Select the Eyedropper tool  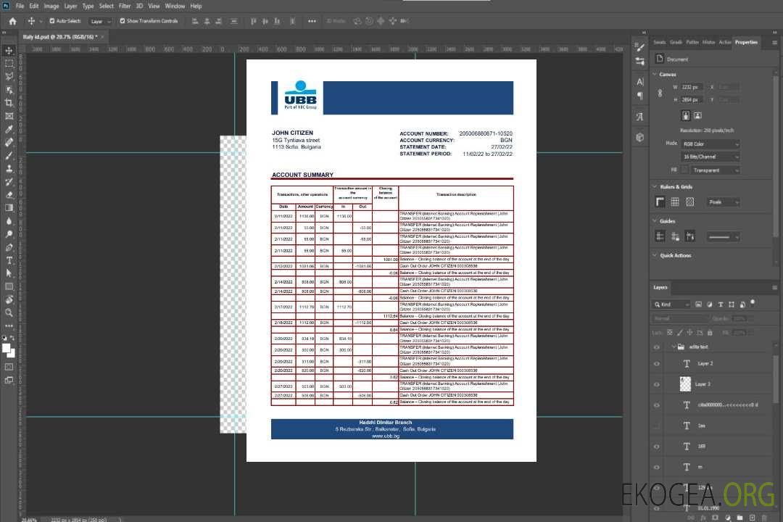pos(9,129)
